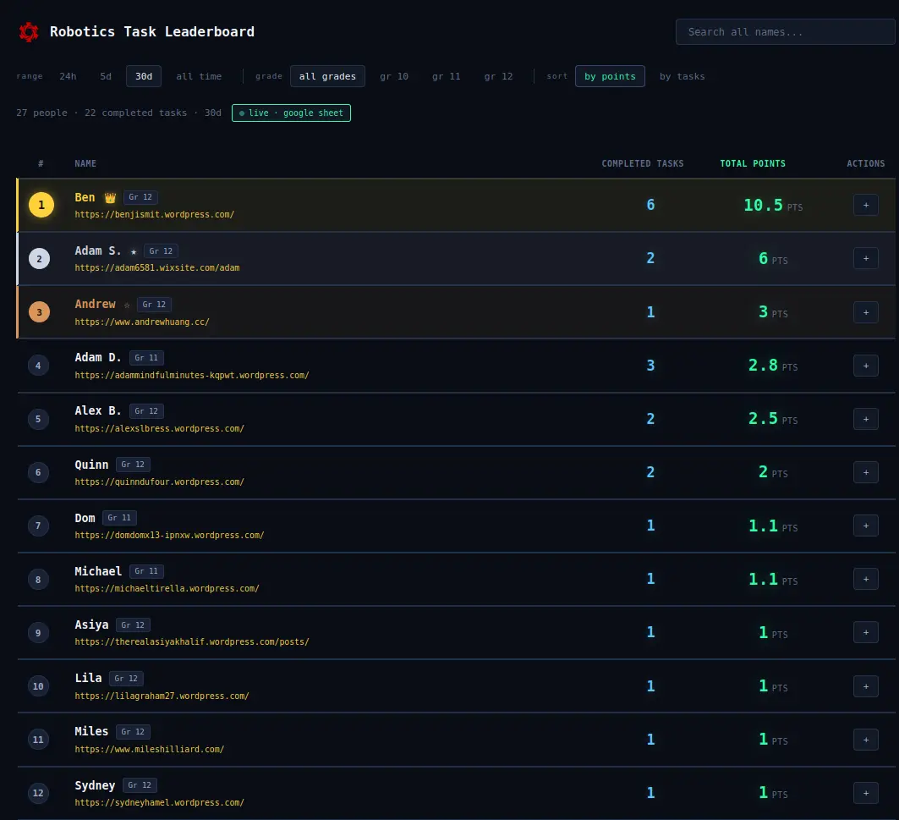
Task: Click Adam D.'s 2.8 points value
Action: (763, 366)
